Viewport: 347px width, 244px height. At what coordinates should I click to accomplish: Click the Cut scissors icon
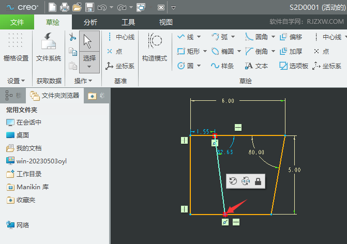(72, 37)
